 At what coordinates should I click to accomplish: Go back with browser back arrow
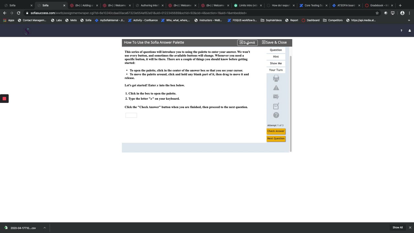click(5, 13)
